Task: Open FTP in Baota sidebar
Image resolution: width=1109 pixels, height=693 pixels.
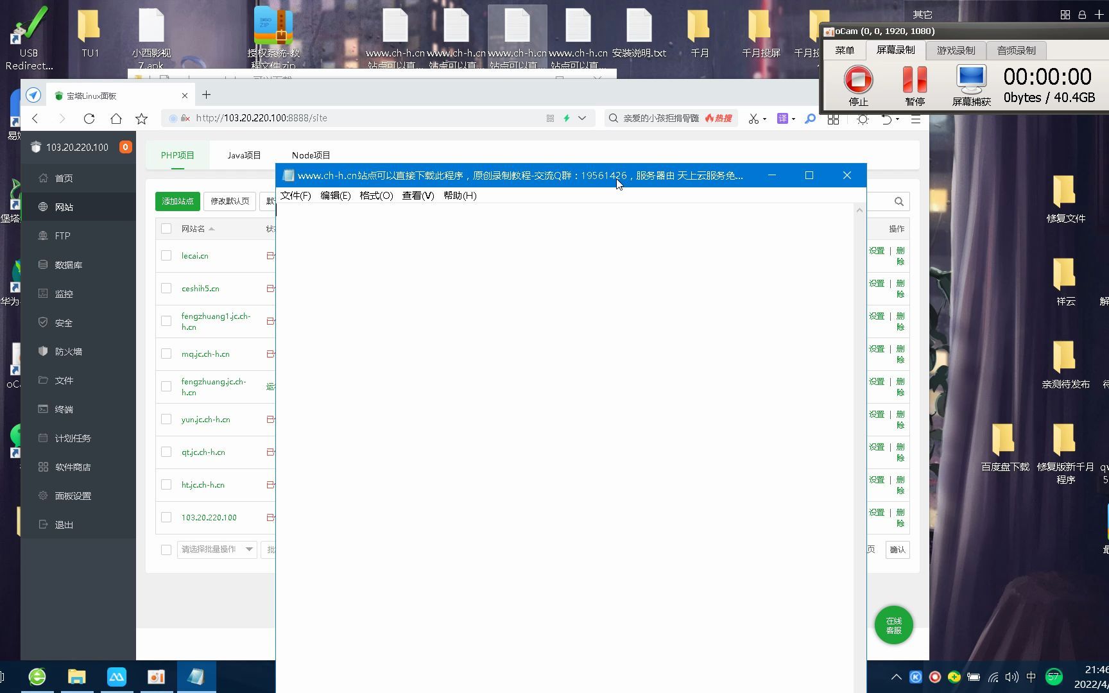Action: tap(62, 235)
